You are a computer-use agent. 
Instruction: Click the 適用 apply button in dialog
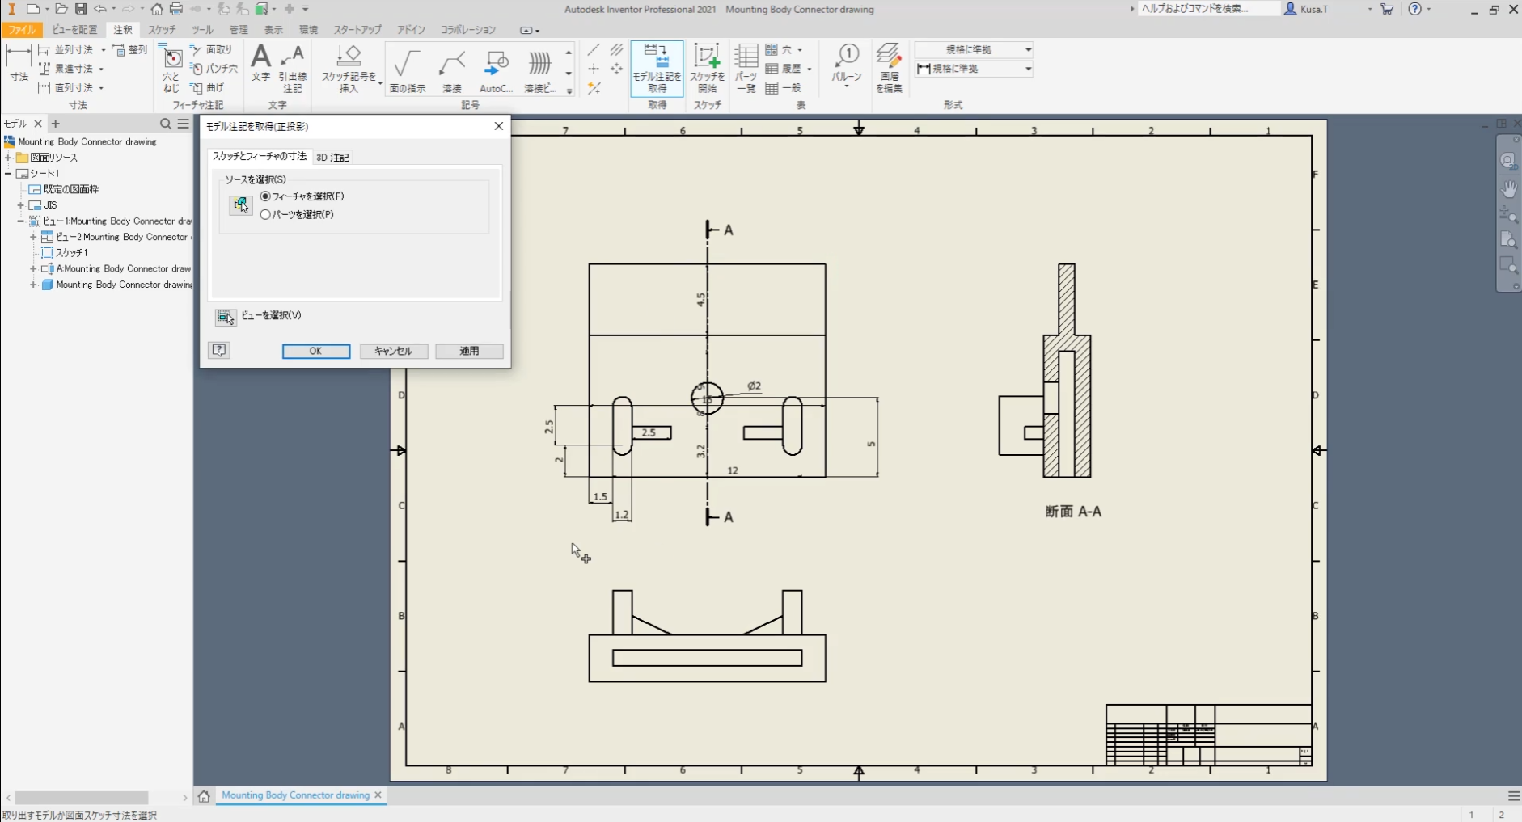469,351
